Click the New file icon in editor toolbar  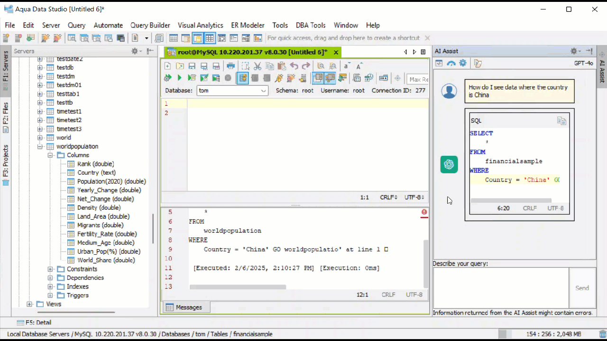[x=167, y=66]
